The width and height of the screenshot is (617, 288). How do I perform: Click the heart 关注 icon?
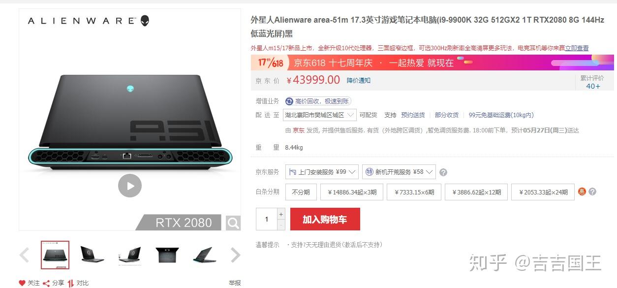coord(22,283)
